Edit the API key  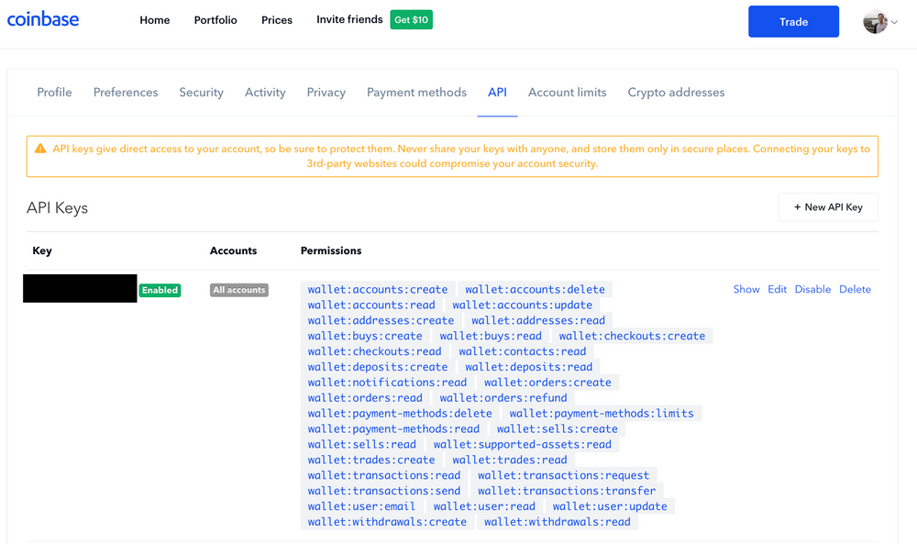(777, 289)
